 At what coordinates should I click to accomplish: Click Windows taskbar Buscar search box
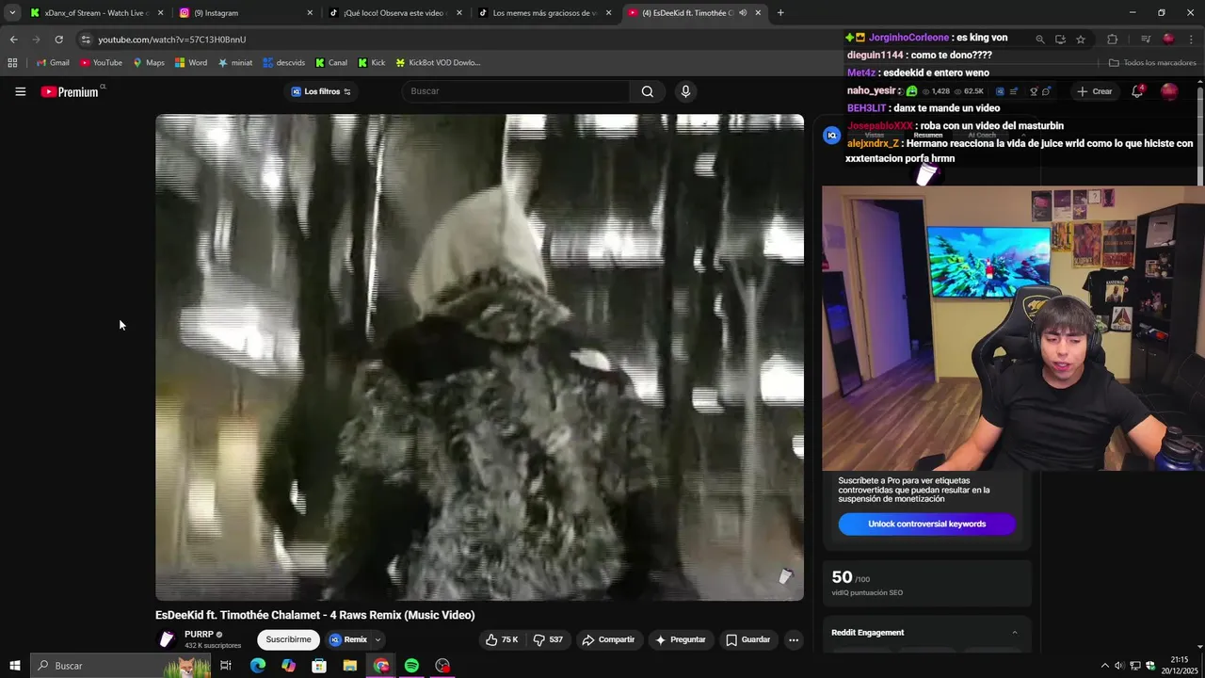(120, 666)
